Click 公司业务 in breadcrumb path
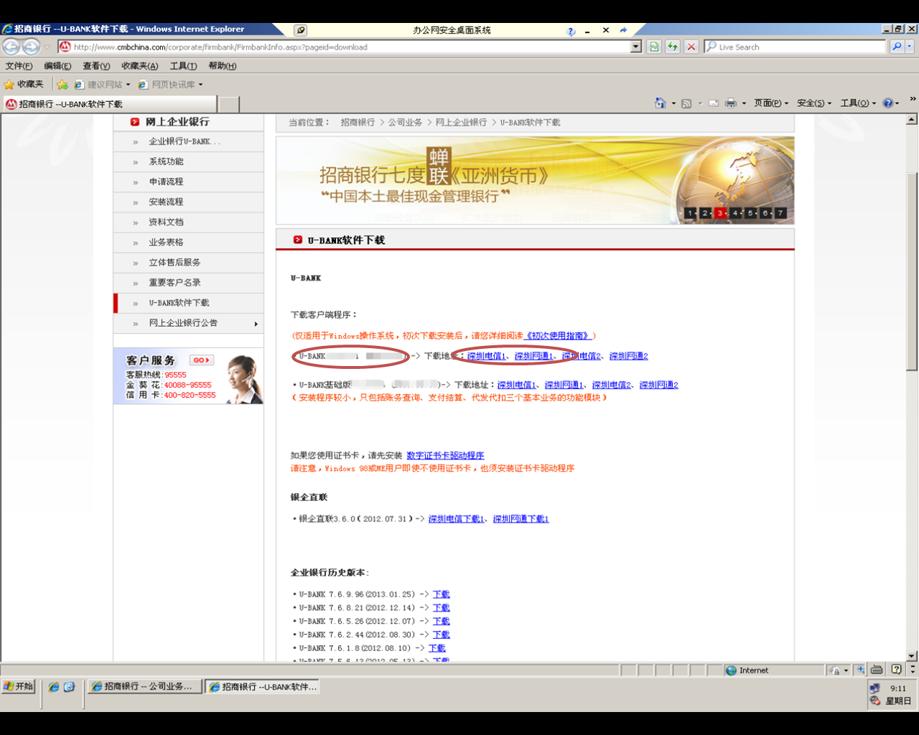The height and width of the screenshot is (735, 919). [405, 123]
